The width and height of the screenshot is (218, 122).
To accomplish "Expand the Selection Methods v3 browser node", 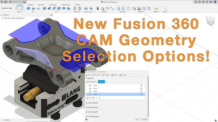I will pos(3,18).
